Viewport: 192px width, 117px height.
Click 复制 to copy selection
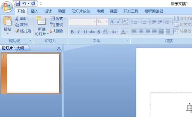(x=21, y=25)
